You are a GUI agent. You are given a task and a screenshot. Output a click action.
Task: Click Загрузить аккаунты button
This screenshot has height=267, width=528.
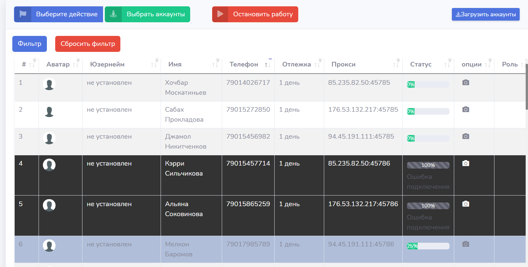point(485,14)
